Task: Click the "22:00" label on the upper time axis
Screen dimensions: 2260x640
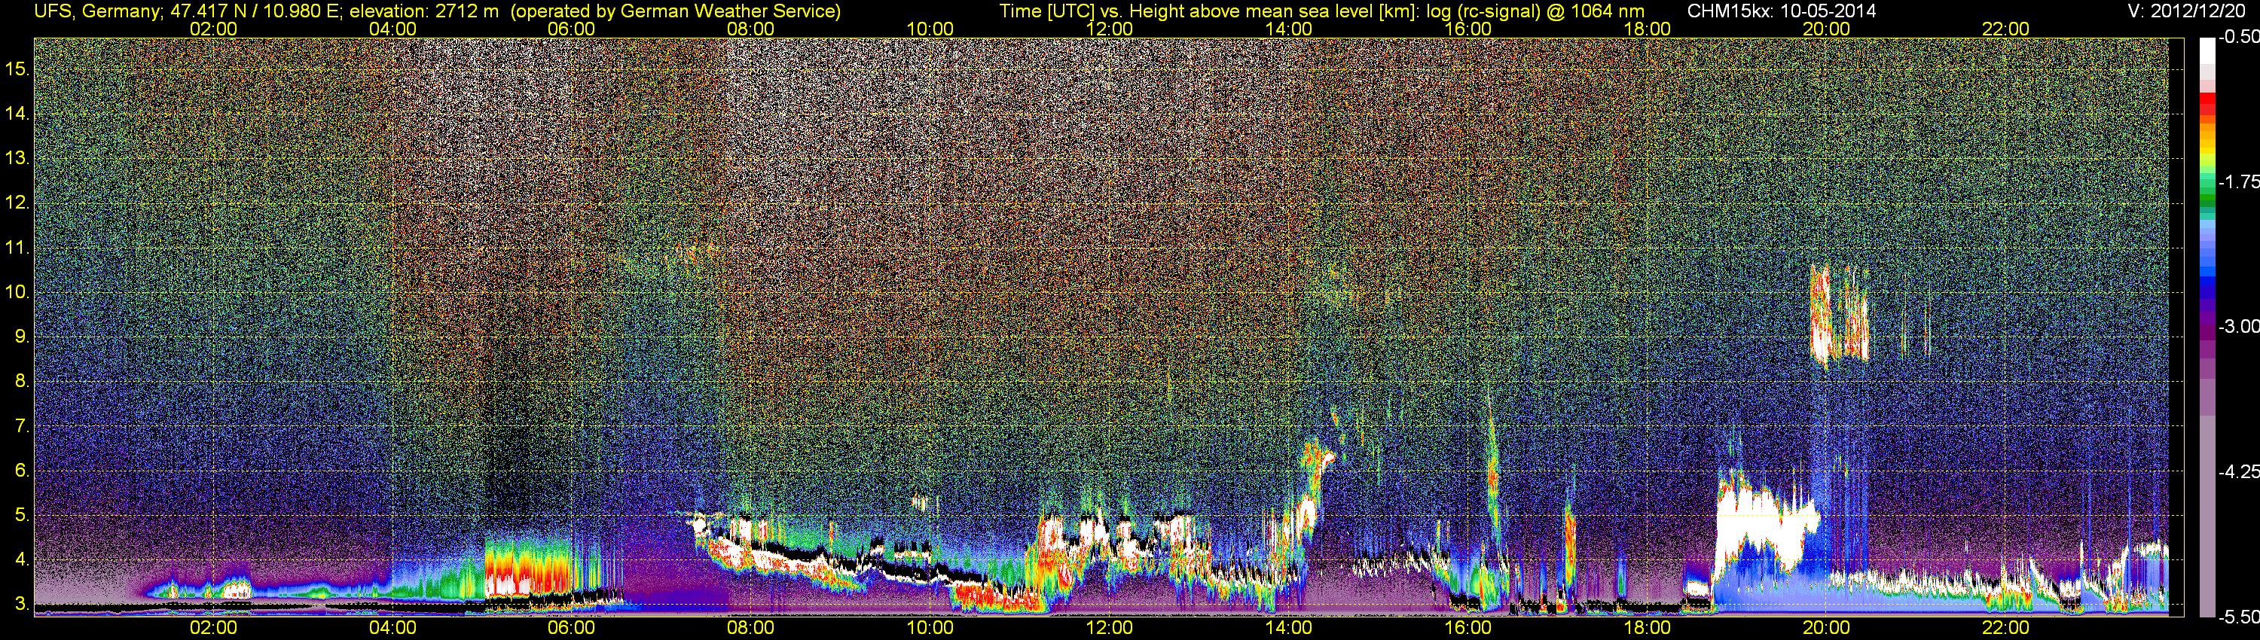Action: click(x=2005, y=29)
